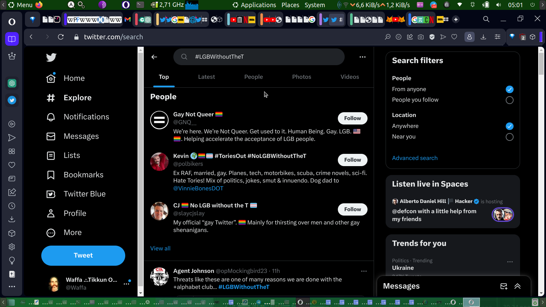
Task: Open a new tab with plus button
Action: 456,19
